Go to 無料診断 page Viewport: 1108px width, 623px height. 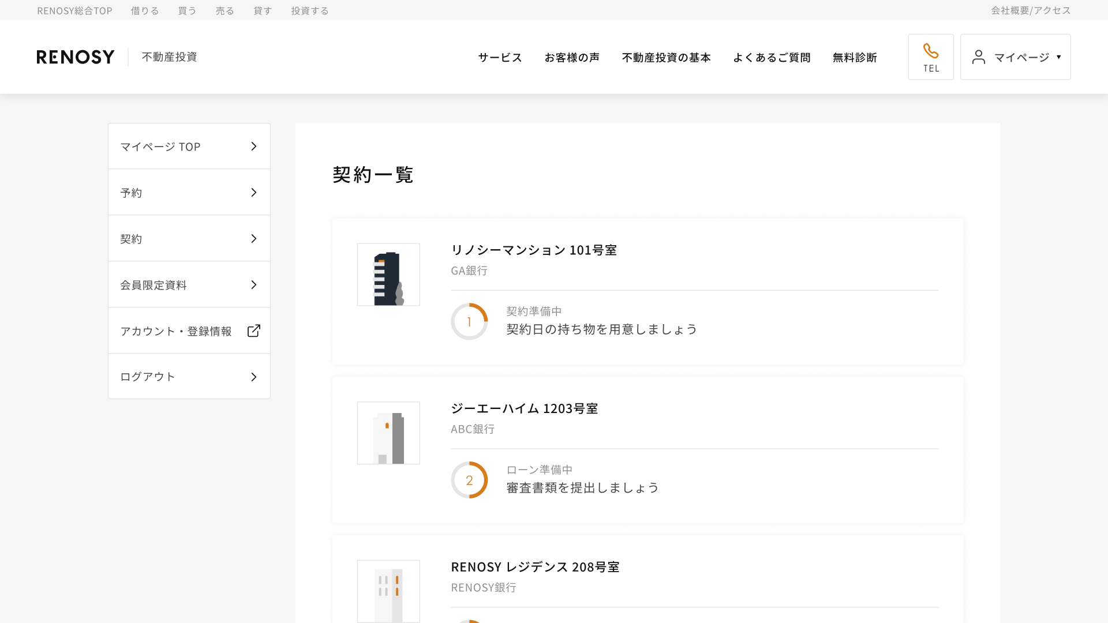click(855, 57)
